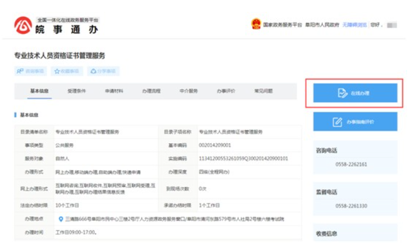
Task: Go to the 常见问题 tab
Action: tap(264, 91)
